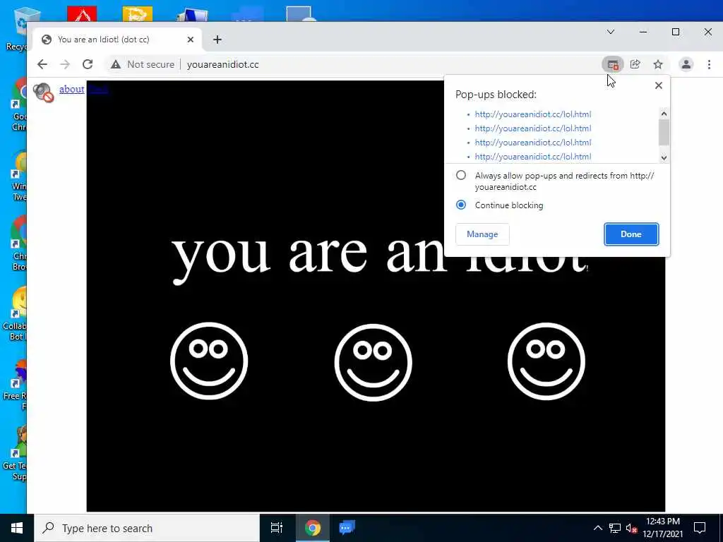Open the clock showing 12:43 PM
This screenshot has height=542, width=723.
tap(662, 528)
